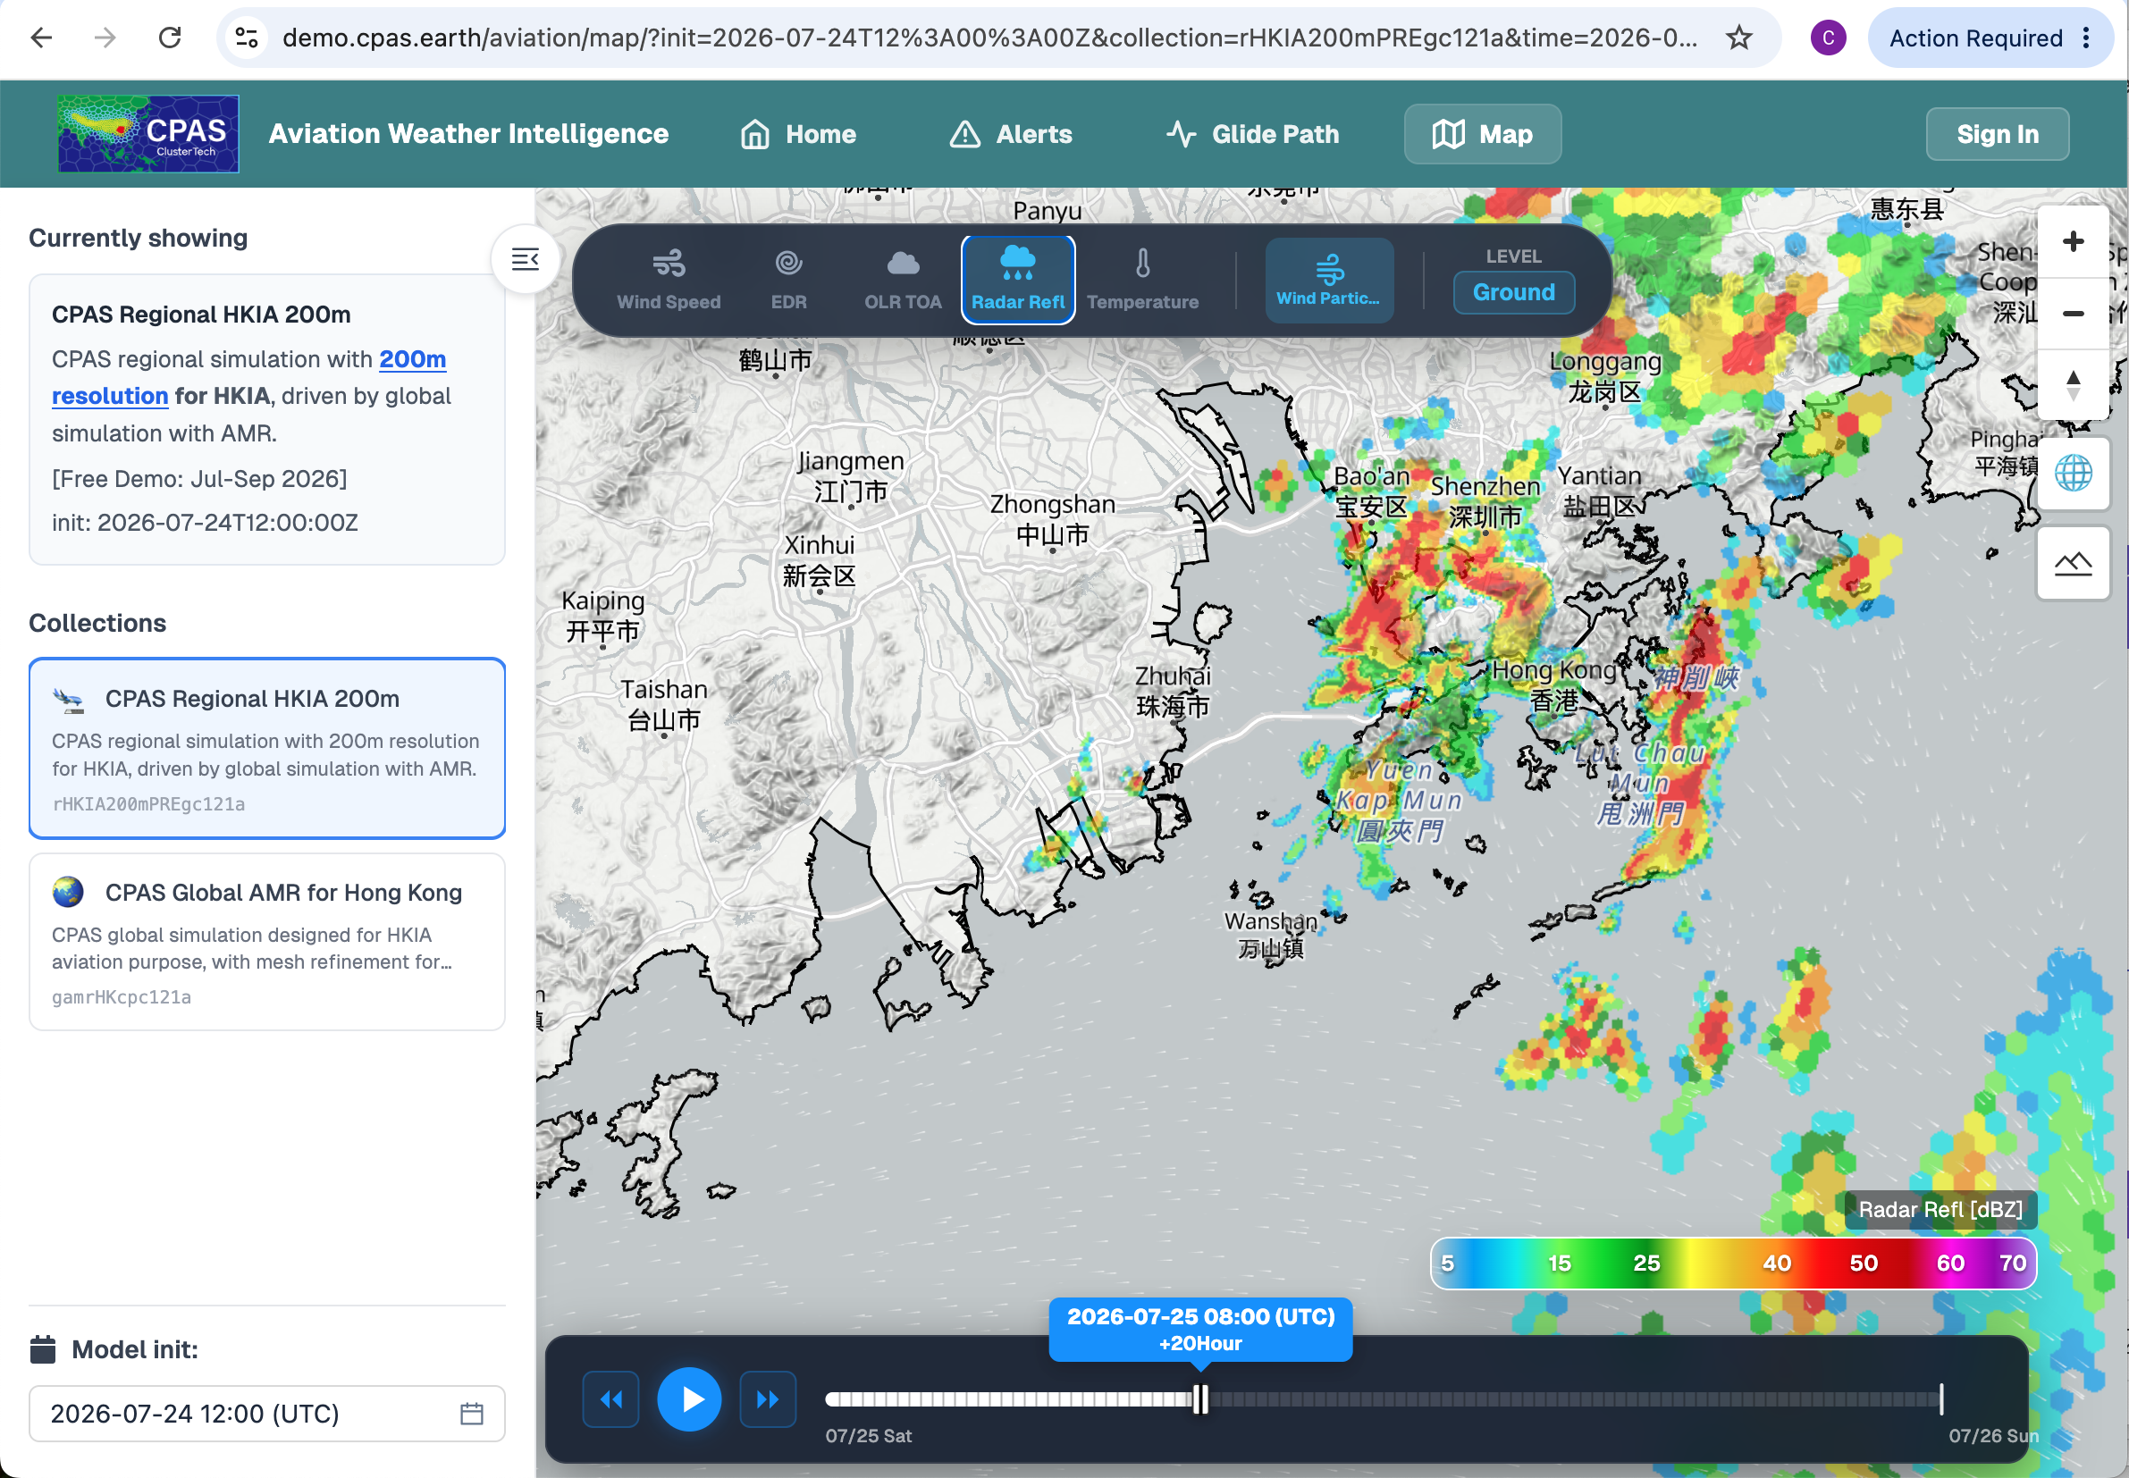Click the timeline slider handle
Image resolution: width=2129 pixels, height=1478 pixels.
1200,1398
